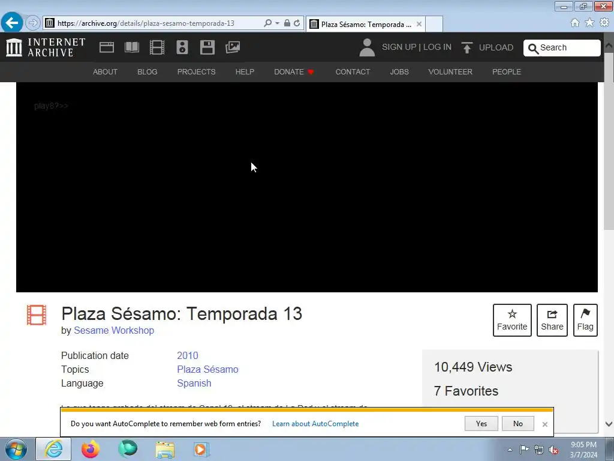
Task: Open the Favorites star icon in browser
Action: click(x=589, y=23)
